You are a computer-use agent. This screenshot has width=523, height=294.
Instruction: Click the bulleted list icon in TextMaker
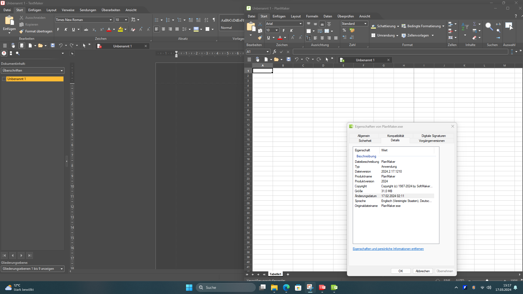pos(157,20)
